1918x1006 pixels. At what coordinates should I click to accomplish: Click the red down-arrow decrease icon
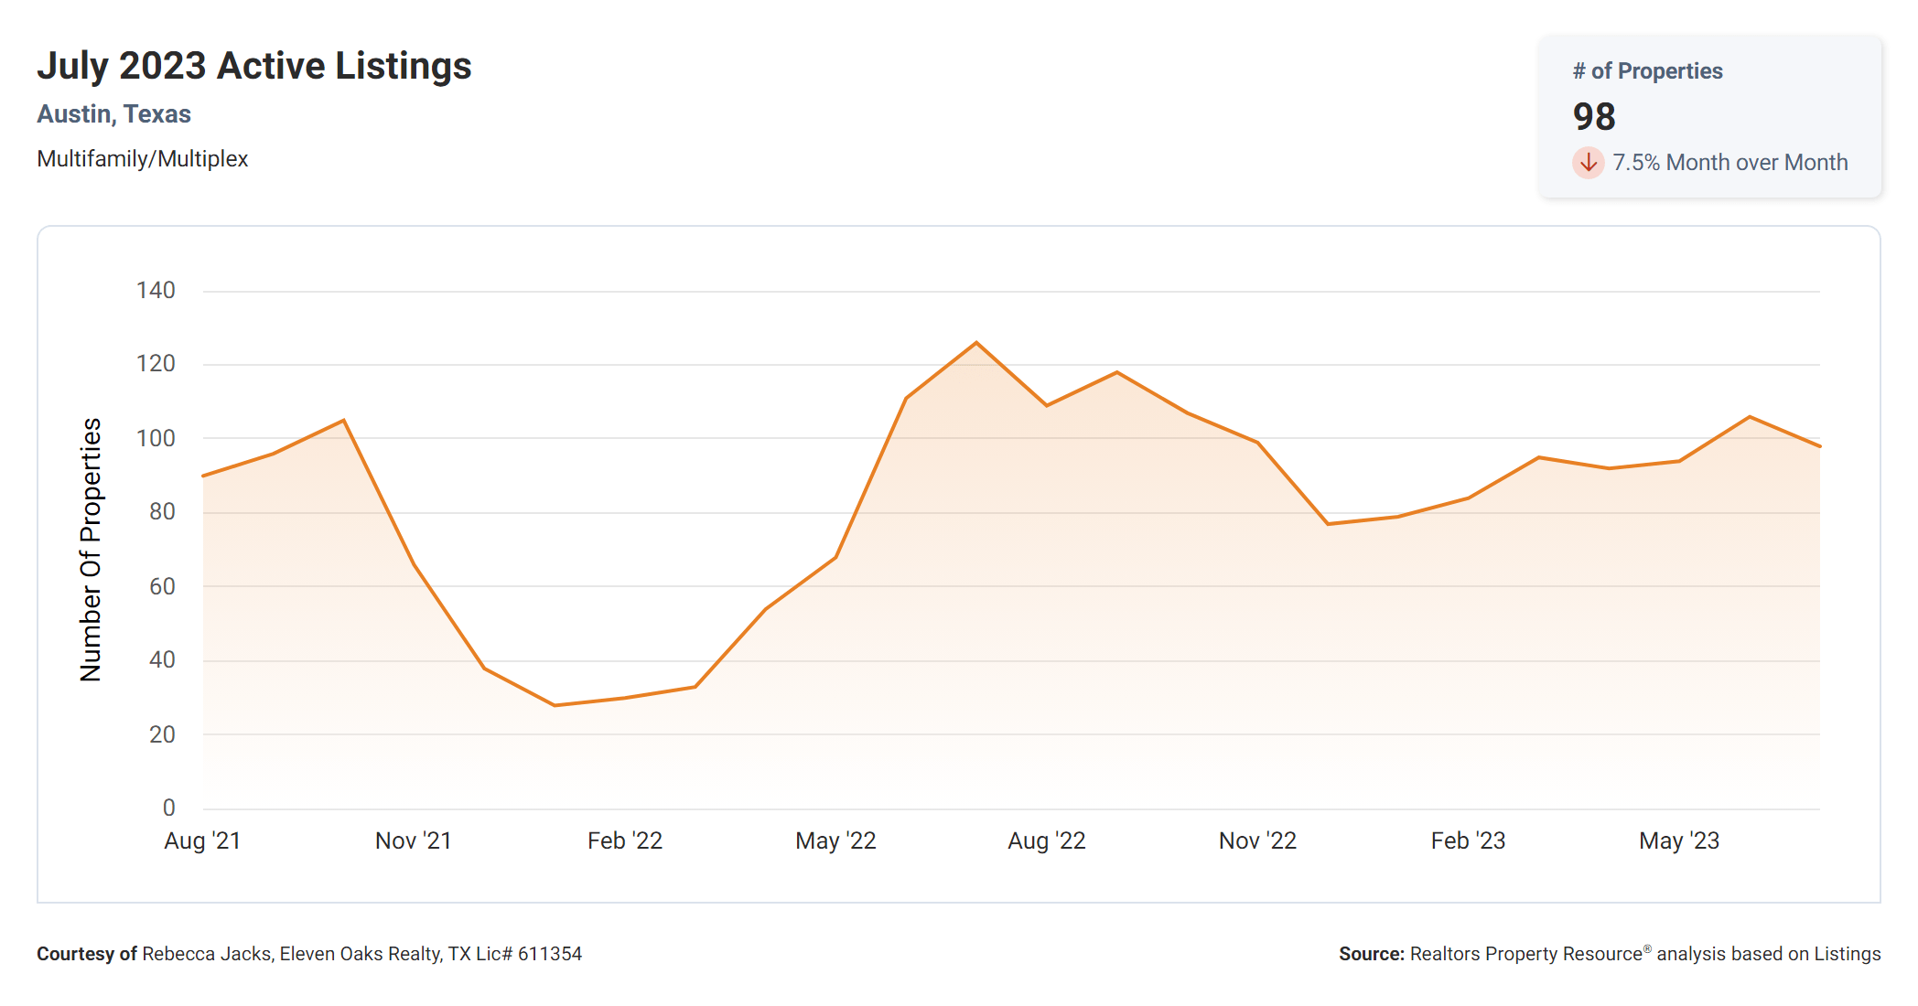tap(1588, 163)
